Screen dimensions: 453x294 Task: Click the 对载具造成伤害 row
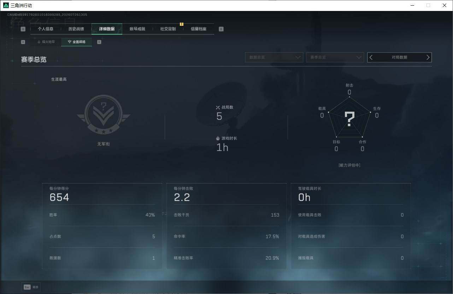tap(351, 236)
